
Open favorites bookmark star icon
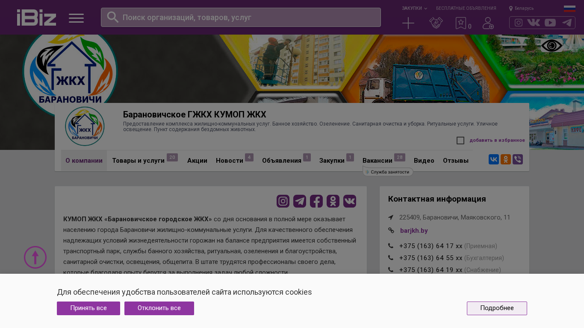[461, 23]
